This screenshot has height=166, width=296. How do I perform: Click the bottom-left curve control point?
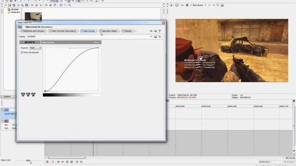(x=45, y=91)
